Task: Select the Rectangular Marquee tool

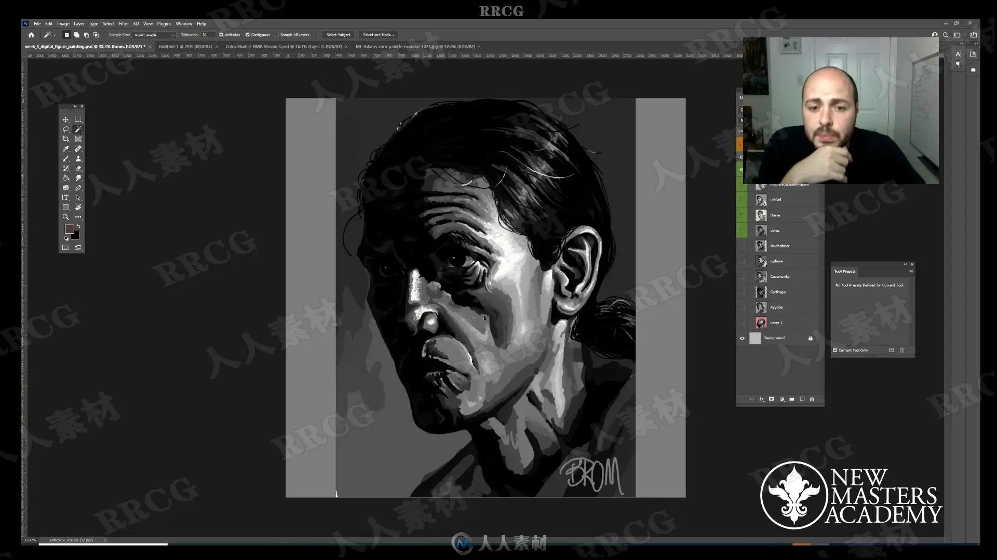Action: point(78,120)
